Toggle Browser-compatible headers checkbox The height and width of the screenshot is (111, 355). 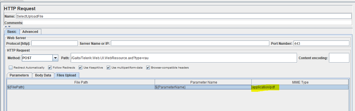pos(148,68)
